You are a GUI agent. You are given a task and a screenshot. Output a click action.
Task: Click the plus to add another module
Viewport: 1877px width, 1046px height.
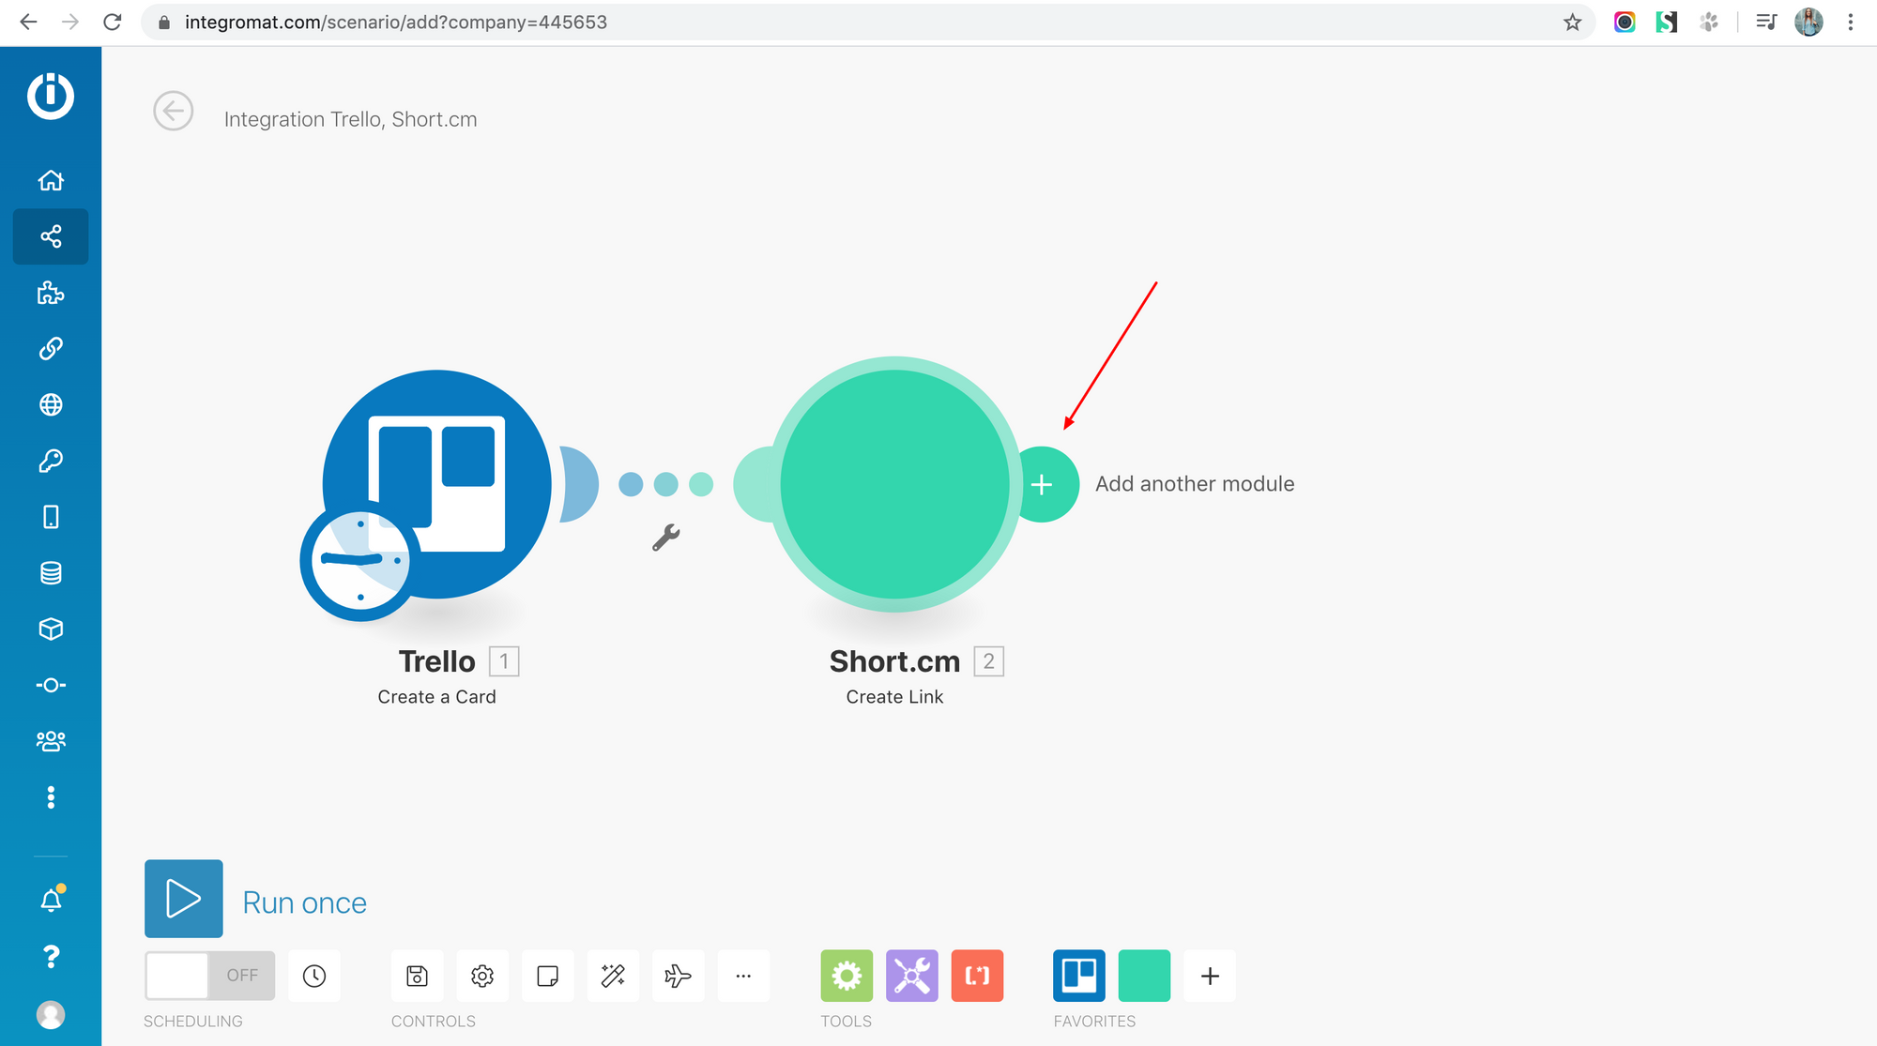1042,484
